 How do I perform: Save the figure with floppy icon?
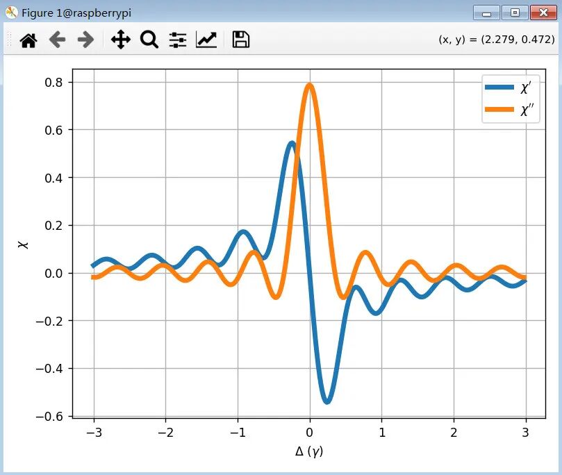pyautogui.click(x=241, y=40)
